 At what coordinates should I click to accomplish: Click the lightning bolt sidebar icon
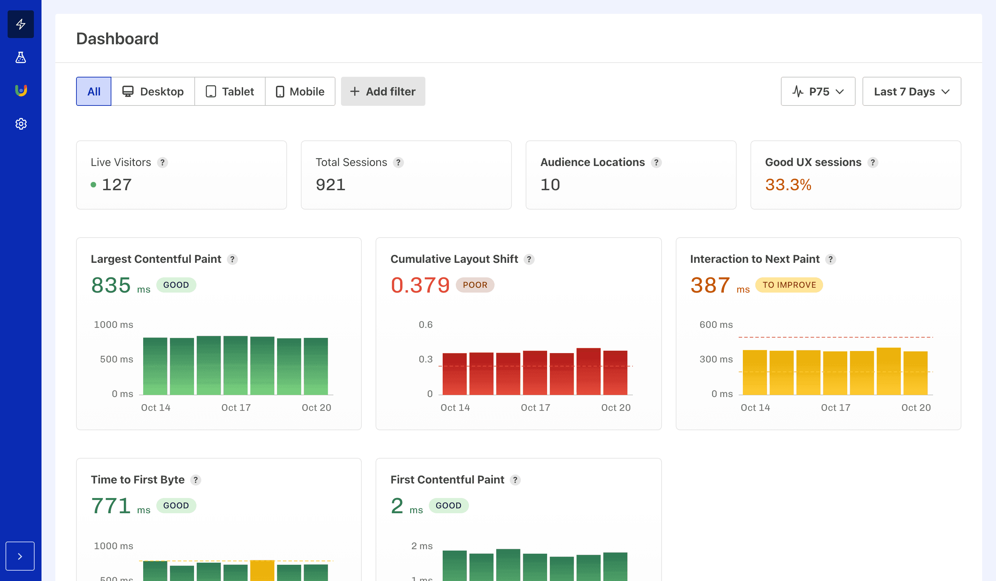pyautogui.click(x=20, y=24)
